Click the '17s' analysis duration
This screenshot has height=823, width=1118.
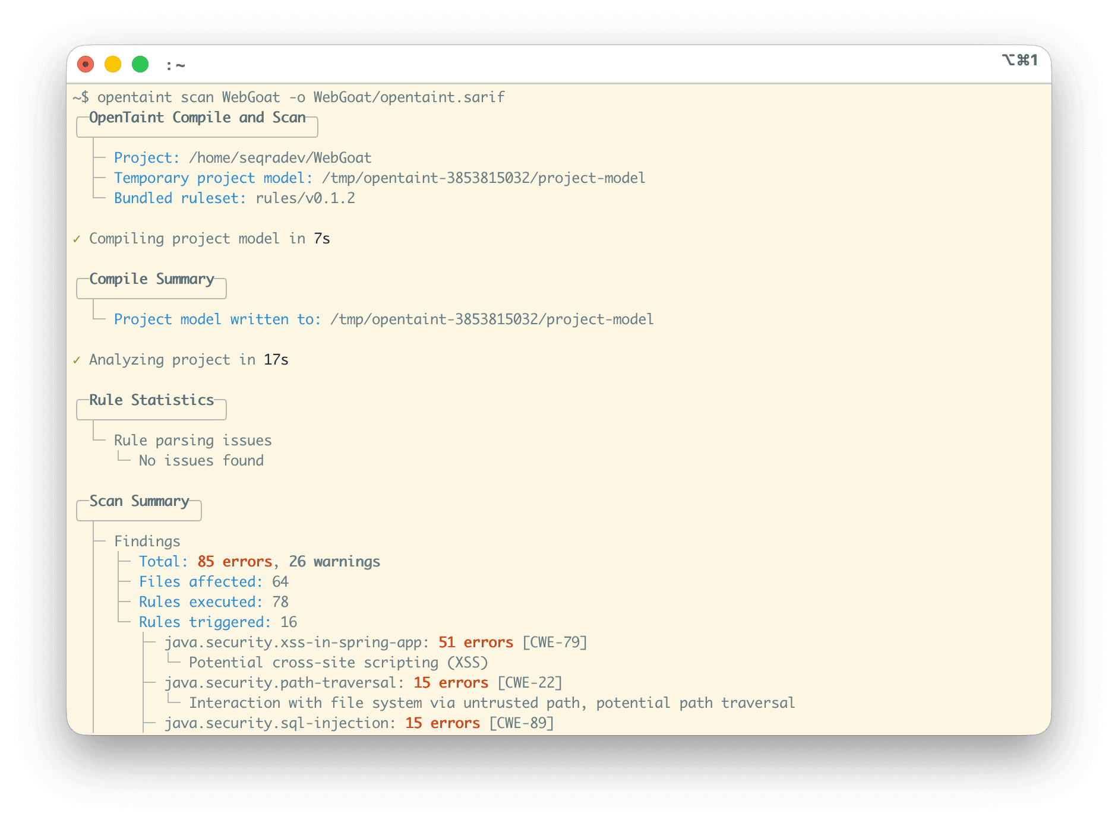(x=276, y=360)
